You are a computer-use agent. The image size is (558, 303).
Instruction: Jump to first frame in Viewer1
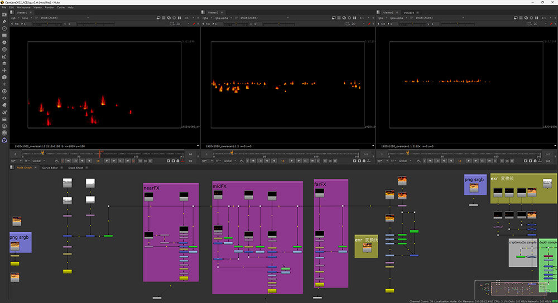pyautogui.click(x=68, y=161)
